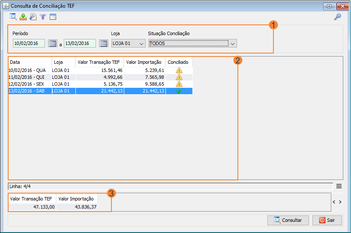Click the green download import toolbar icon
The image size is (351, 233).
point(23,17)
